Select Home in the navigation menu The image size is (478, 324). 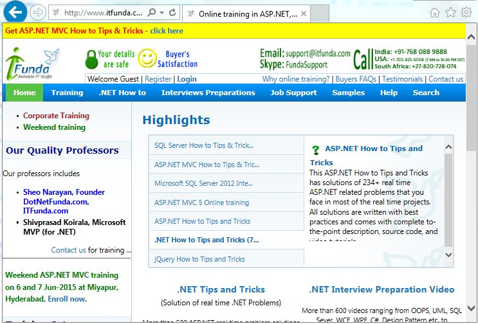pos(24,93)
